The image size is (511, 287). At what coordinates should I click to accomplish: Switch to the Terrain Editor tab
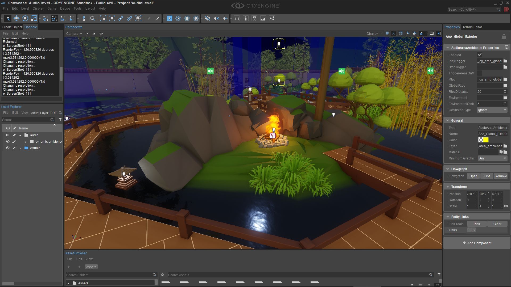click(x=472, y=27)
